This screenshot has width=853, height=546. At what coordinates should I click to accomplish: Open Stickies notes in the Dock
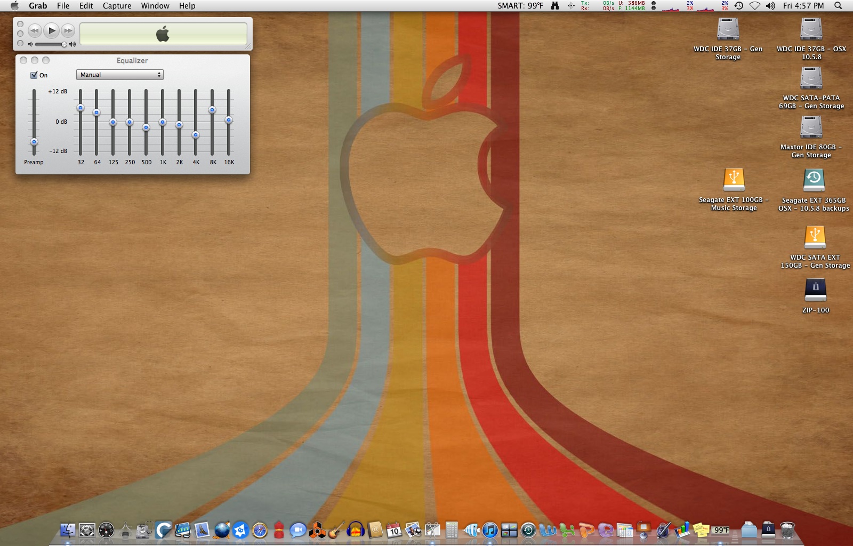click(x=701, y=530)
